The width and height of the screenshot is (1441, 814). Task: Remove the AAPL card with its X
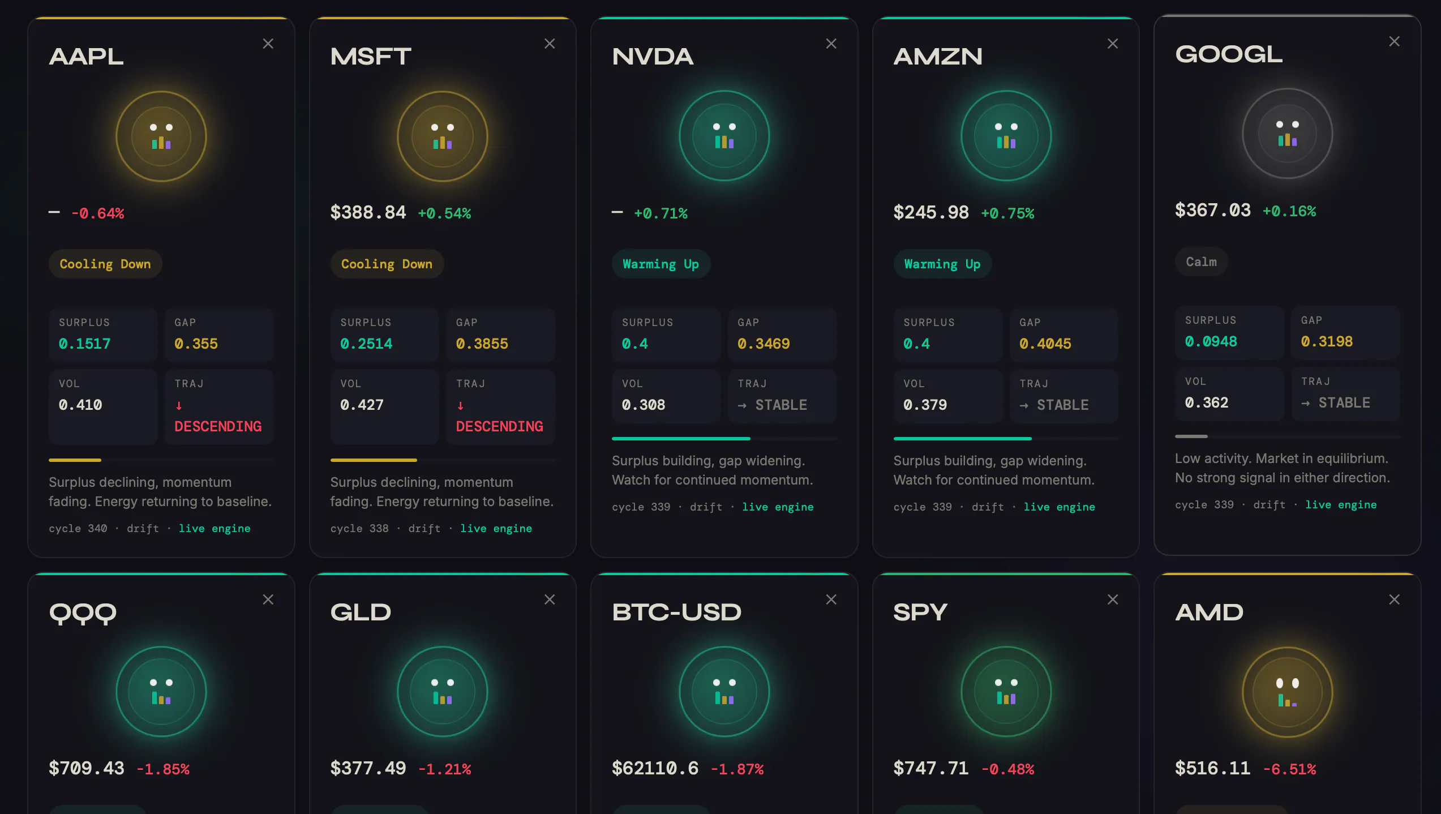point(268,44)
